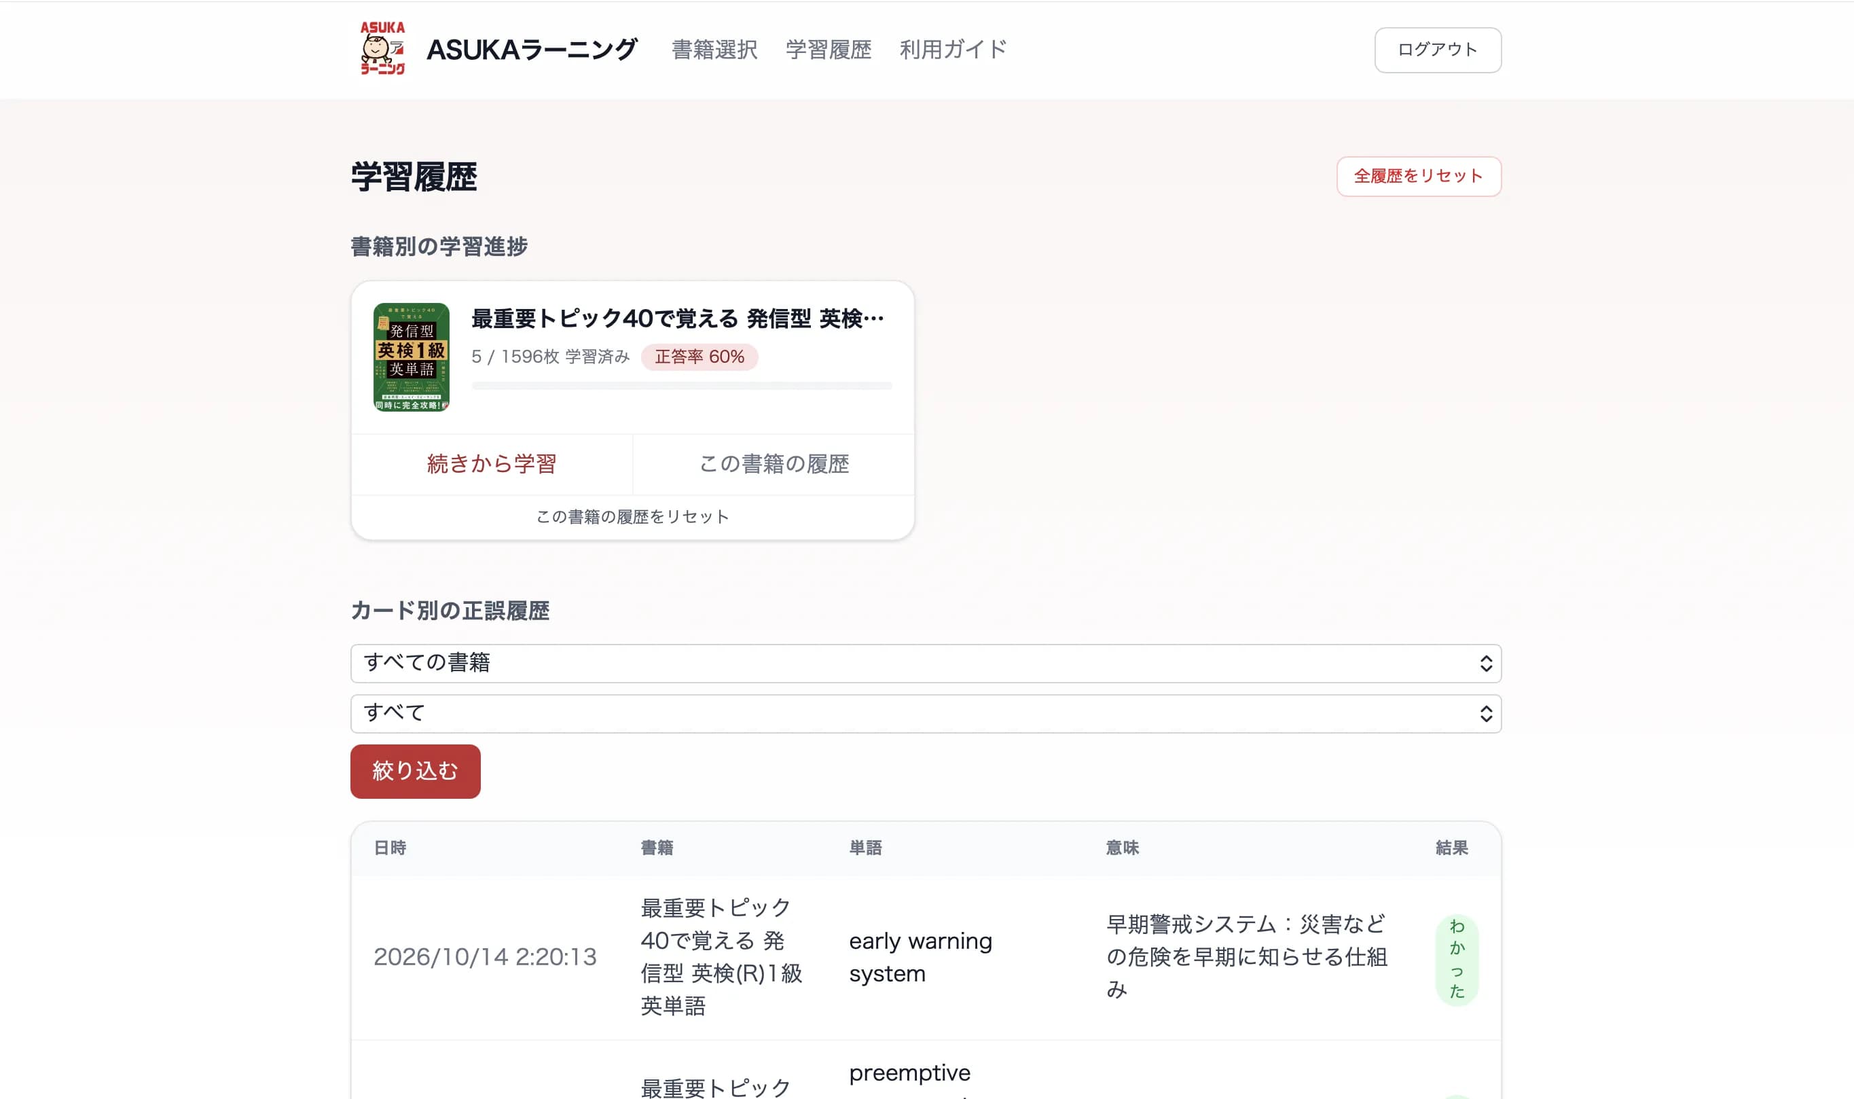
Task: Click the date 2026/10/14 2:20:13 cell
Action: (485, 957)
